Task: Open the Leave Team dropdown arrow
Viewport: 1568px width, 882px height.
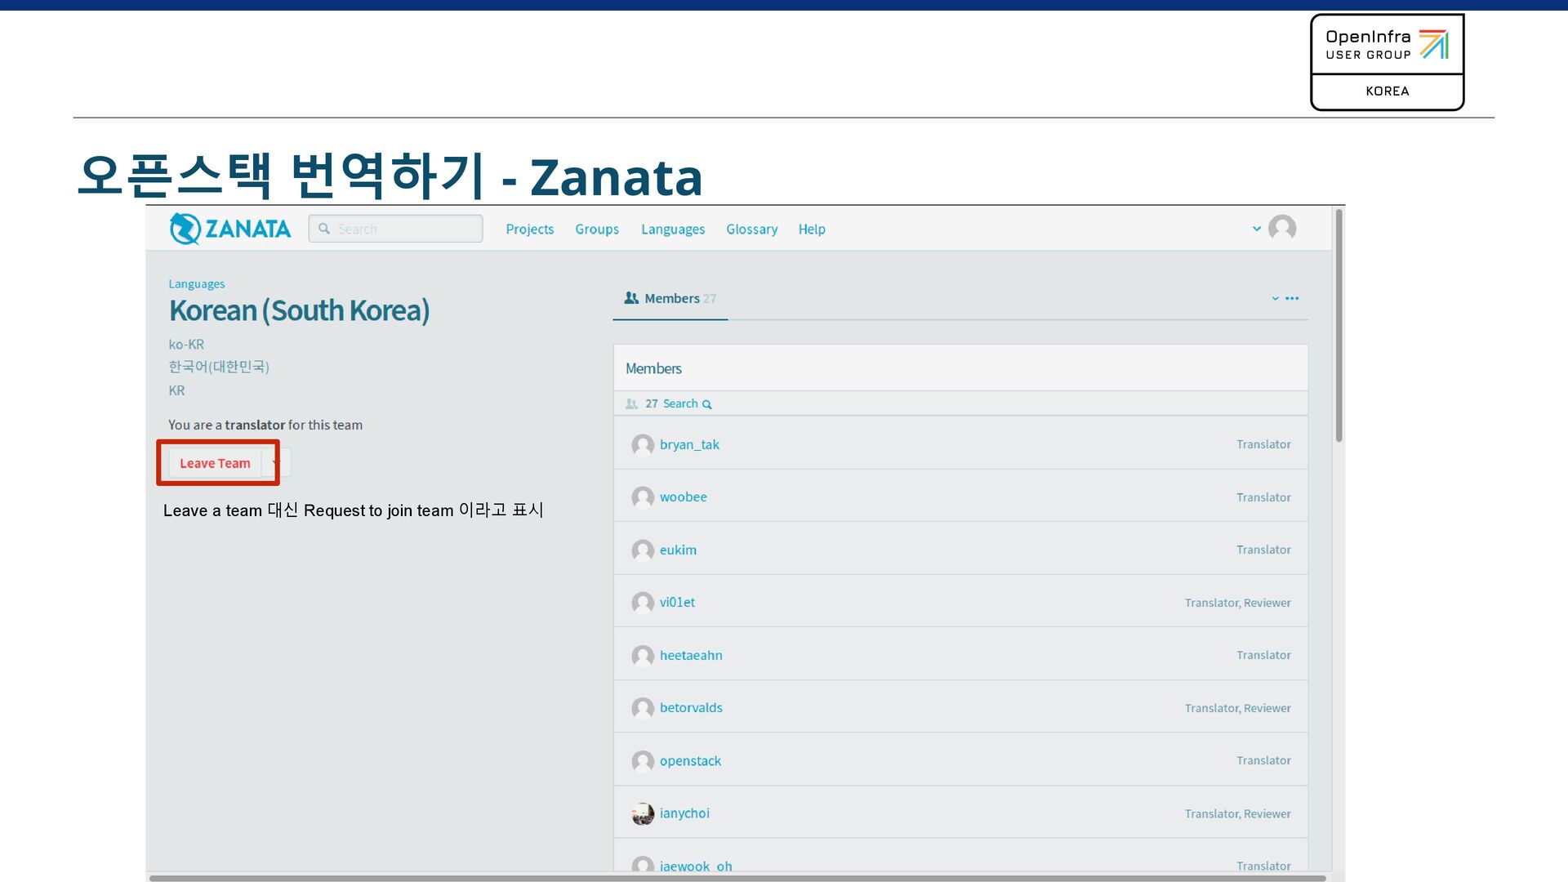Action: click(x=275, y=463)
